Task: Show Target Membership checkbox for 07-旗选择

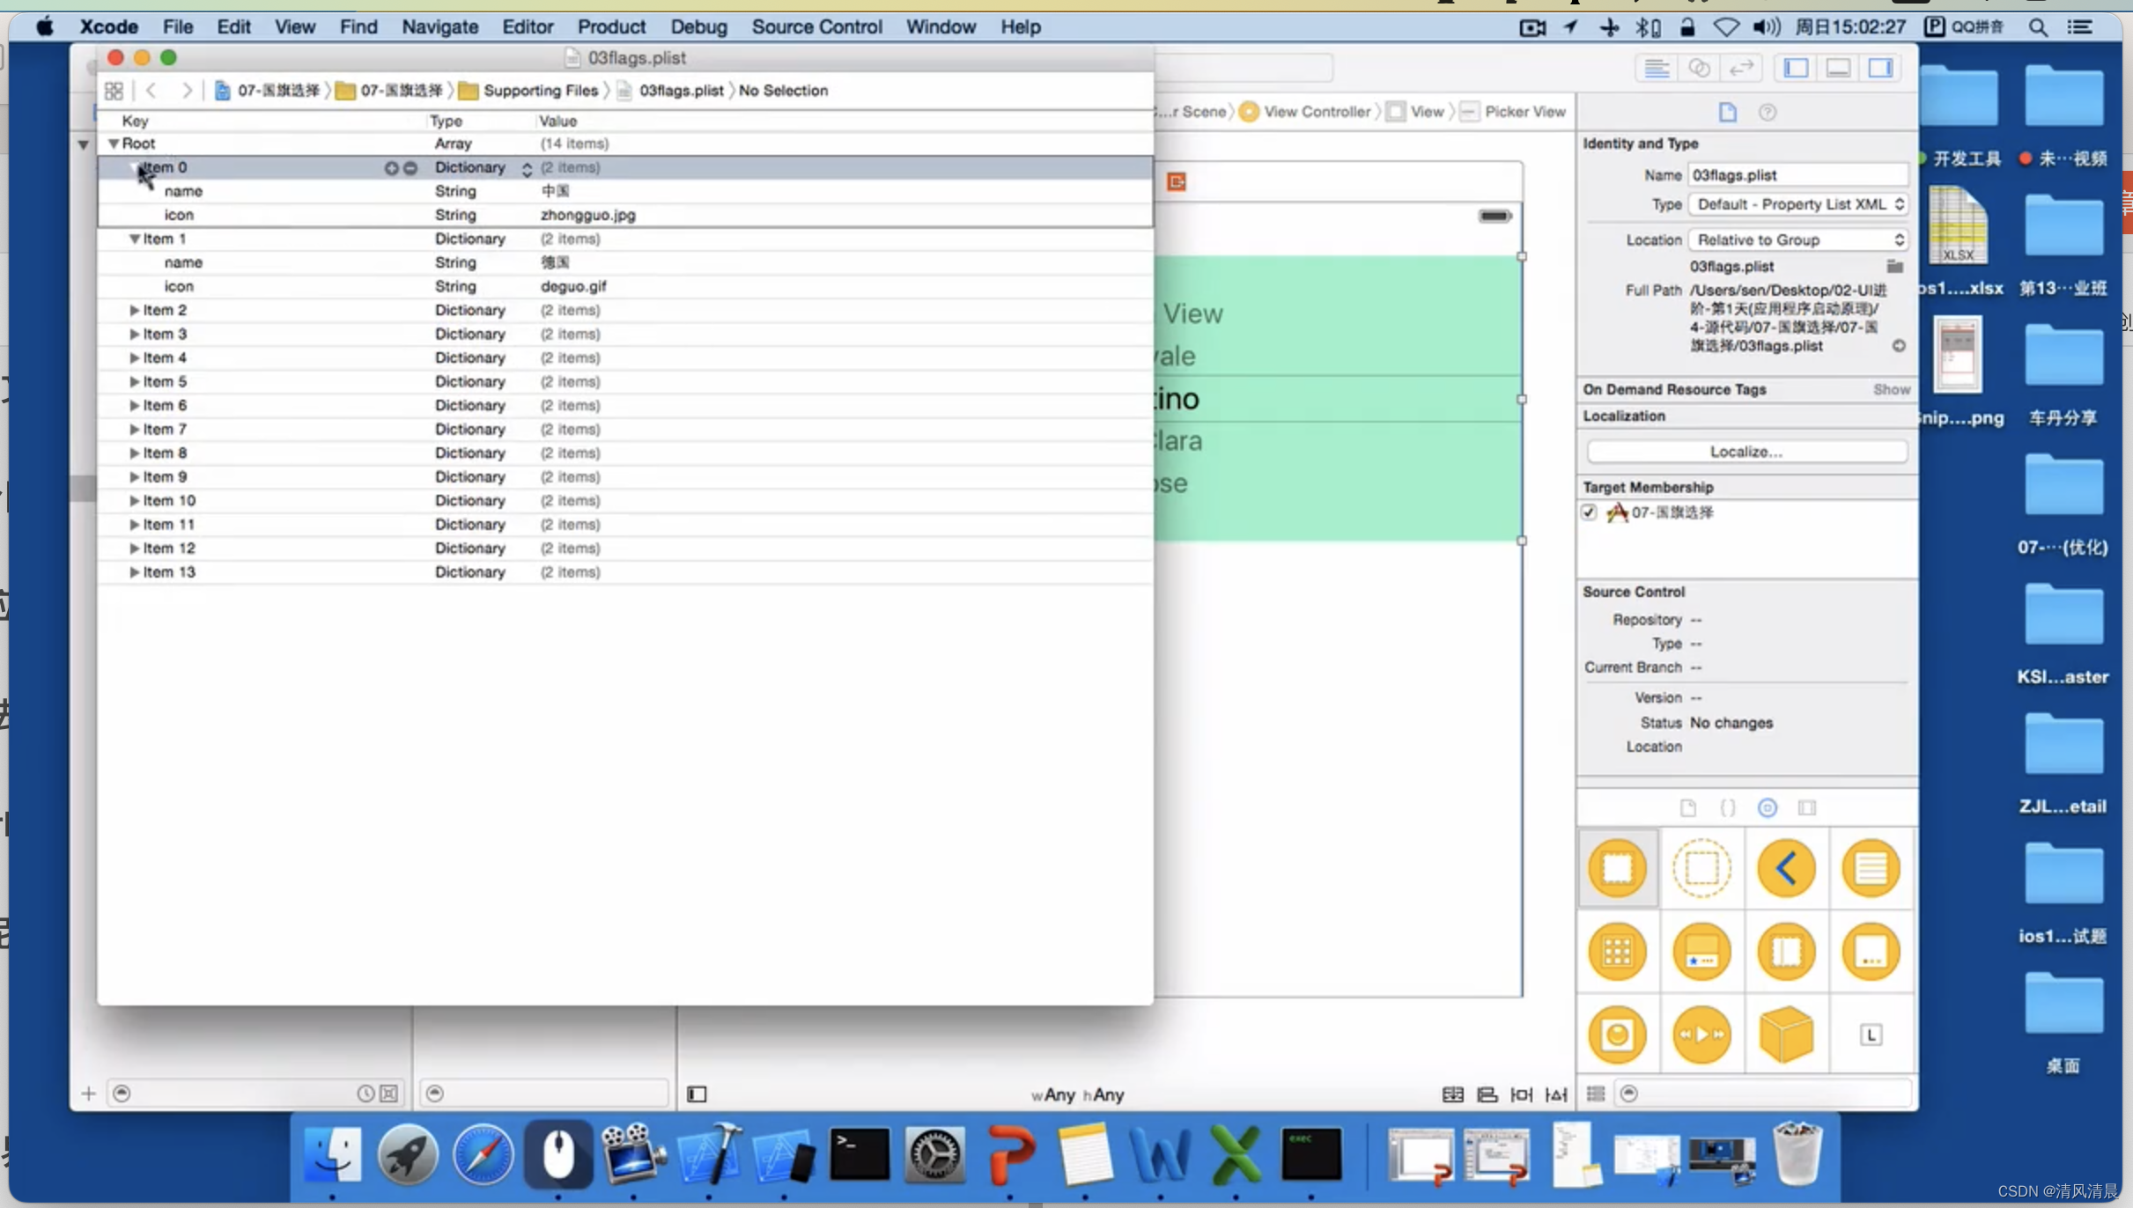Action: [1588, 511]
